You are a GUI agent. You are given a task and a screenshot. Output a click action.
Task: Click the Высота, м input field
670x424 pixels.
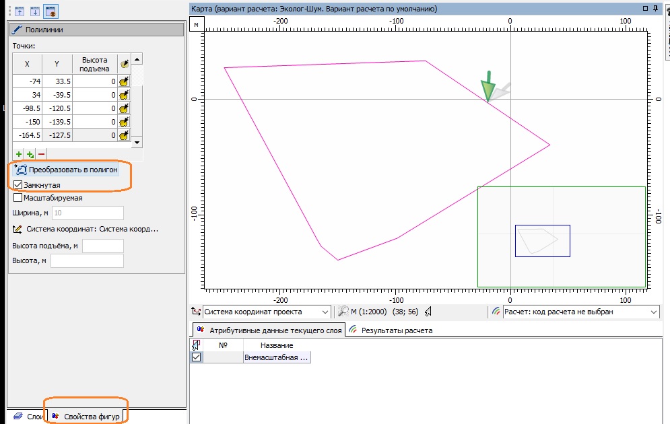click(x=87, y=260)
